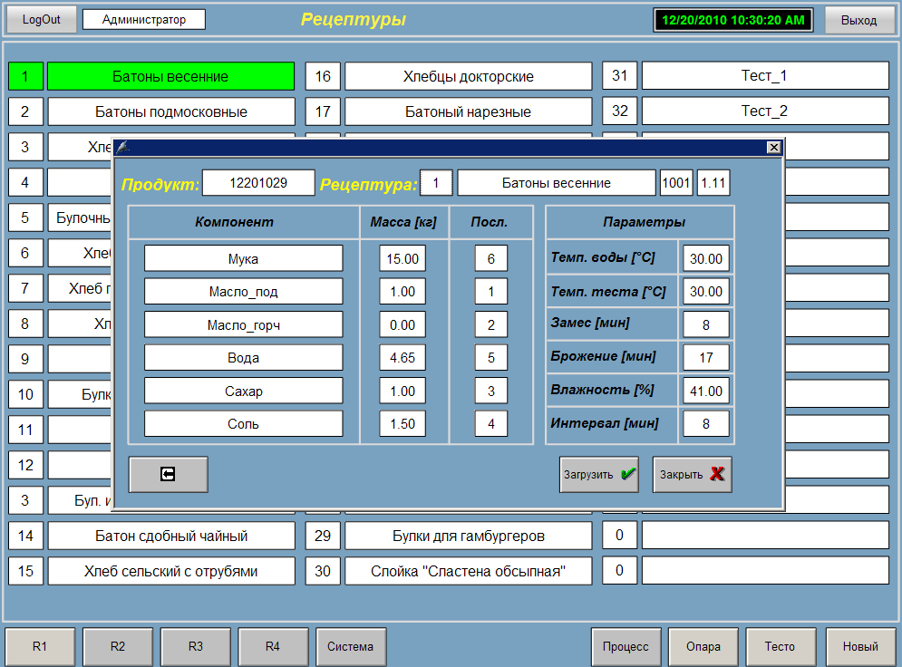
Task: Click Загрузить button with green checkmark
Action: click(x=599, y=474)
